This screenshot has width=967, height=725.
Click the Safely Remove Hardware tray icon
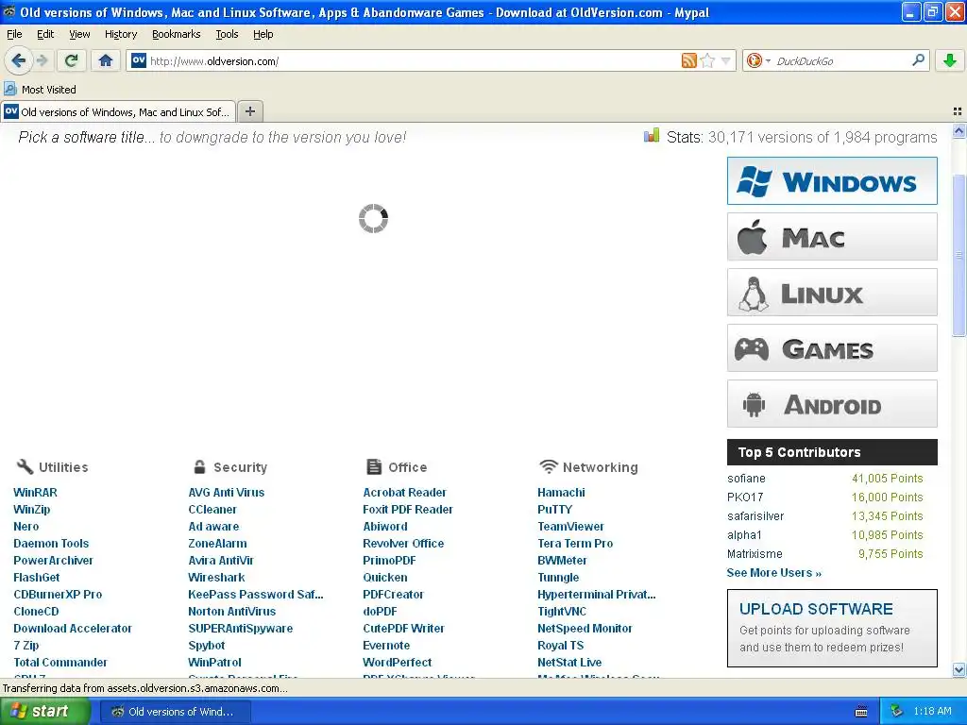897,712
